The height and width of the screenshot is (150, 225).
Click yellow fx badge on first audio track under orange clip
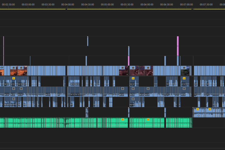pos(14,78)
